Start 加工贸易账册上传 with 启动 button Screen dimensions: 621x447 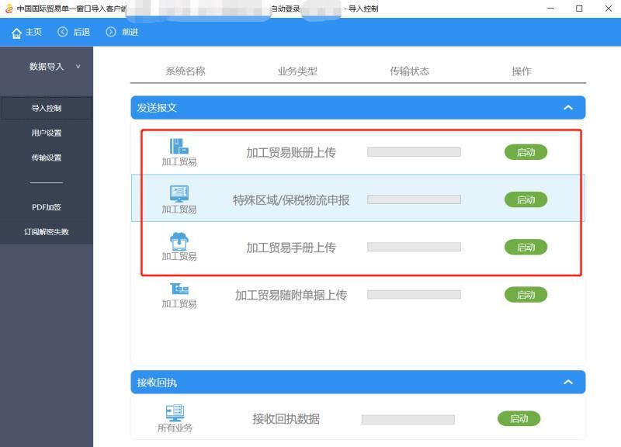click(x=526, y=152)
